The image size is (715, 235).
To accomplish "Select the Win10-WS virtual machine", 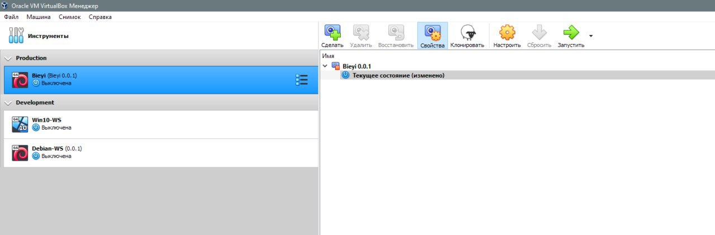I will coord(161,124).
